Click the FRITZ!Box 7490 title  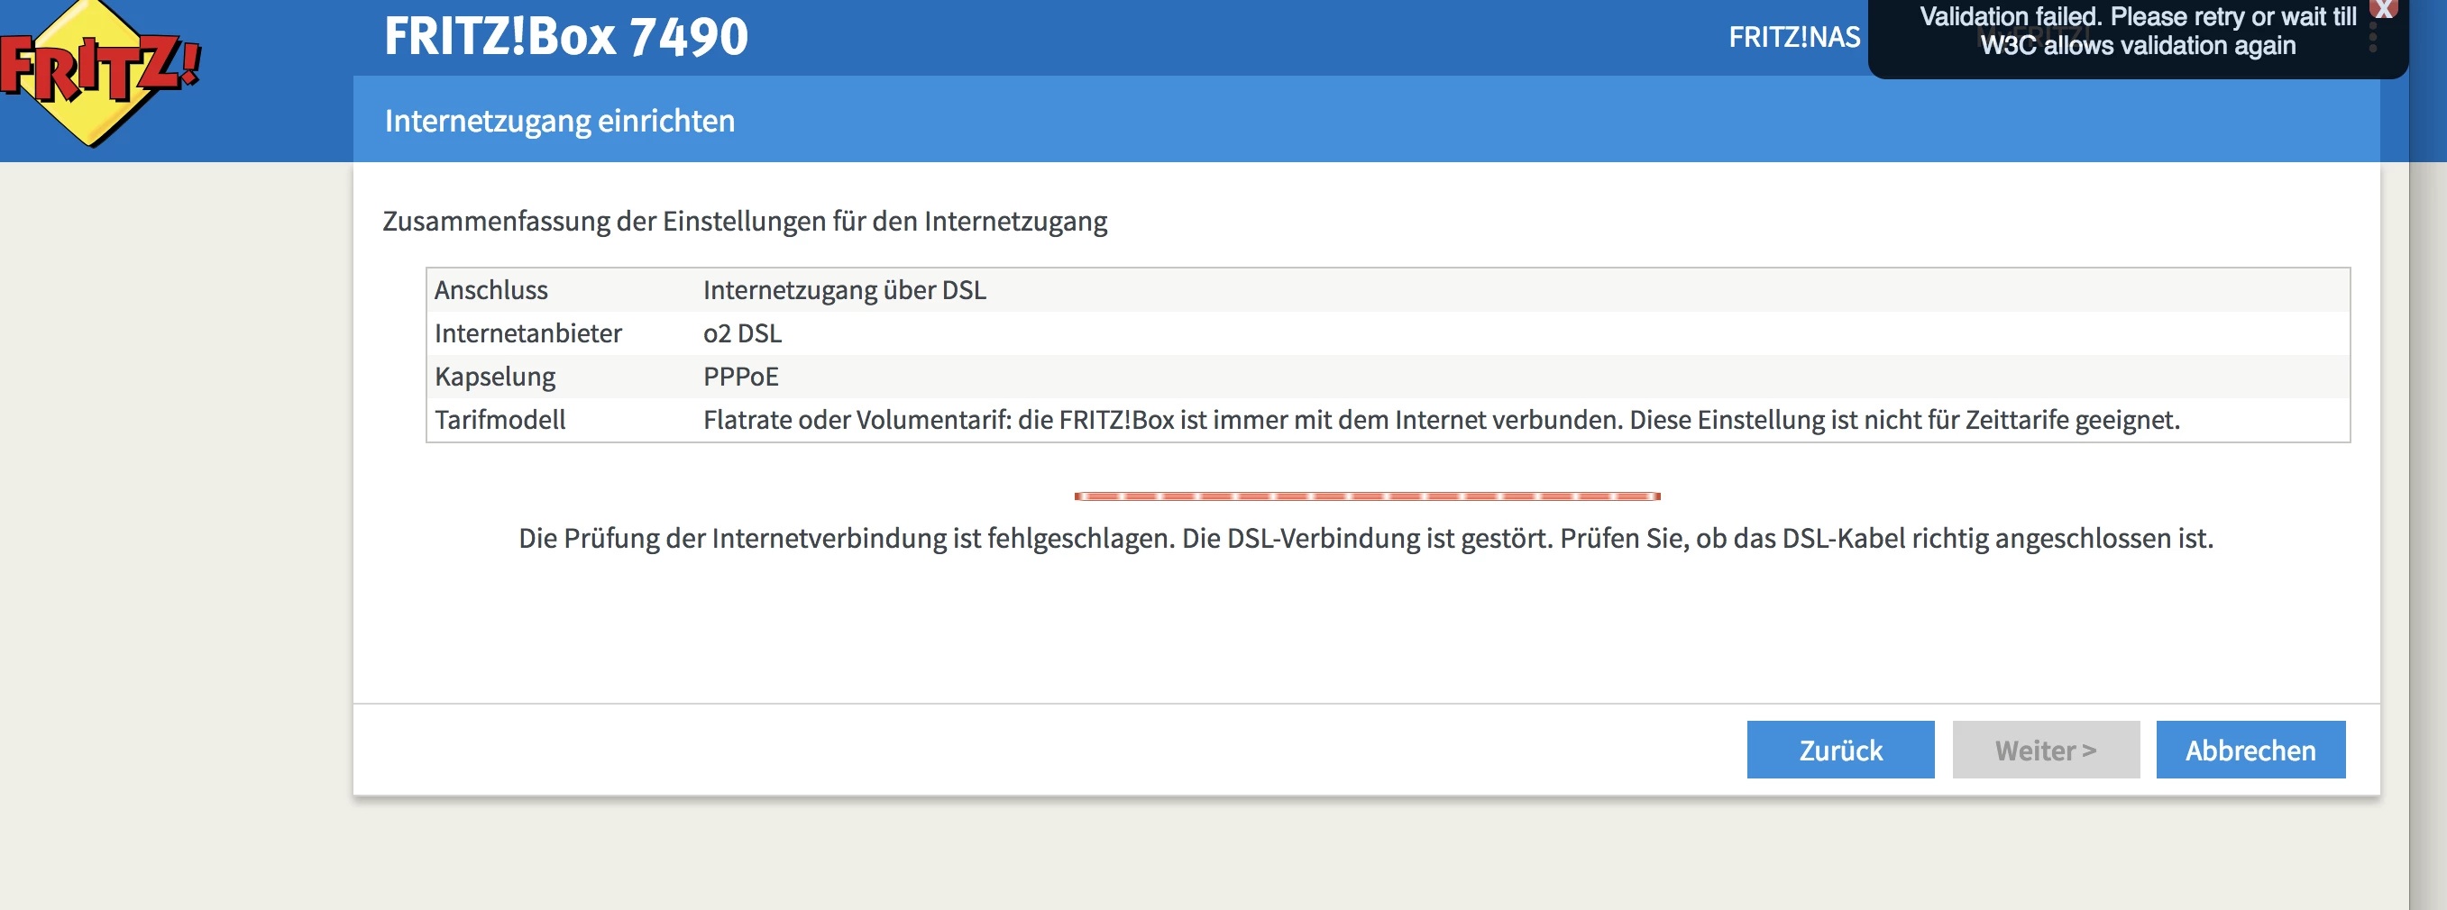pos(566,37)
